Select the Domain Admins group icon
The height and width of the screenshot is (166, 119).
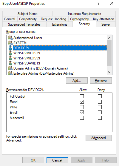point(10,68)
